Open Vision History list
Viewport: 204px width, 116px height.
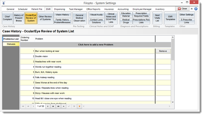tap(62, 15)
